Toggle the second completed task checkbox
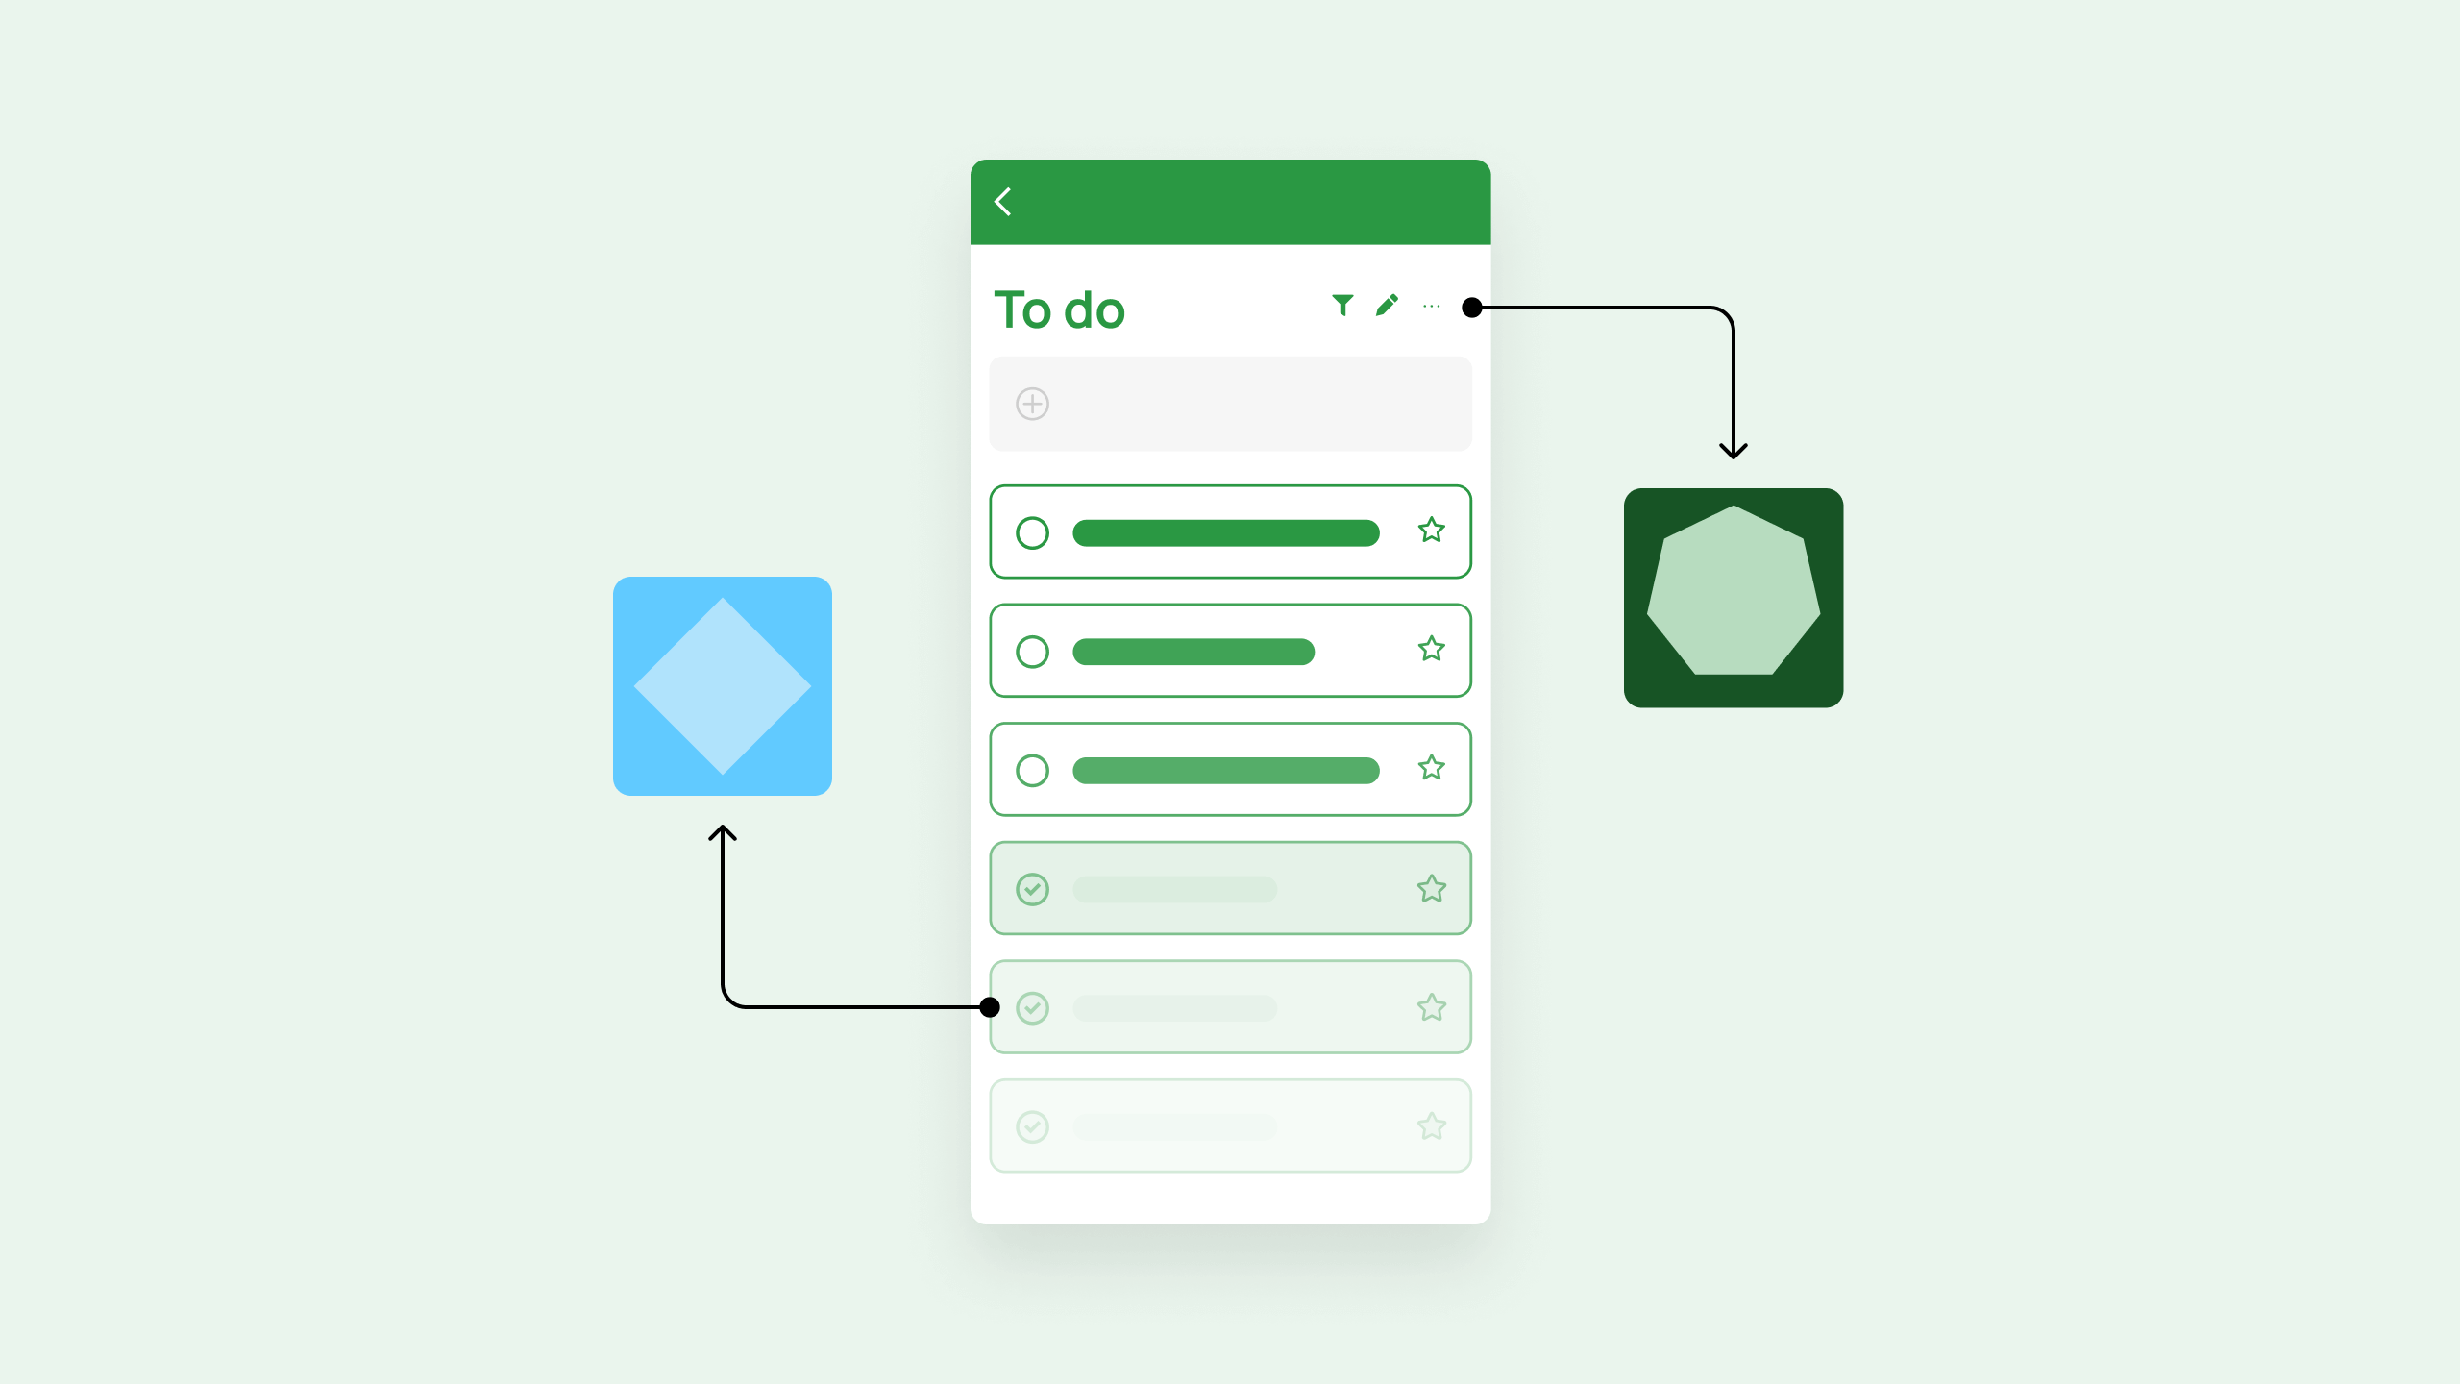The height and width of the screenshot is (1384, 2460). point(1032,1007)
